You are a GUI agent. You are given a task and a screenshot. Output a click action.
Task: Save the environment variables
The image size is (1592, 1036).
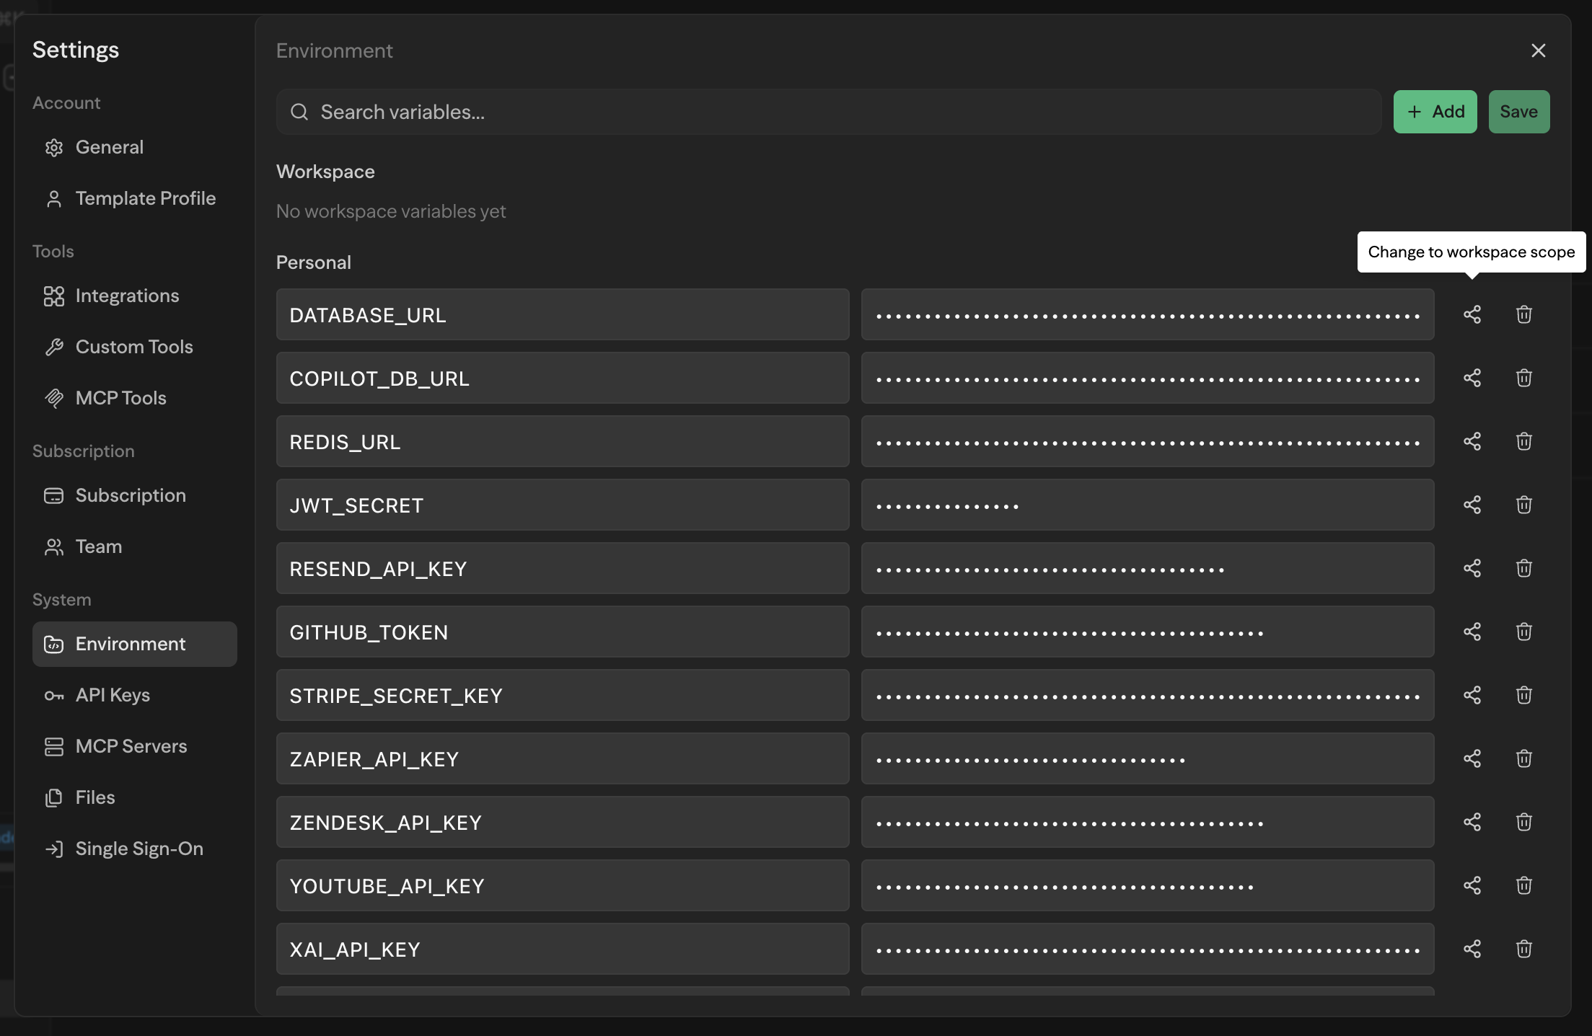[x=1518, y=112]
